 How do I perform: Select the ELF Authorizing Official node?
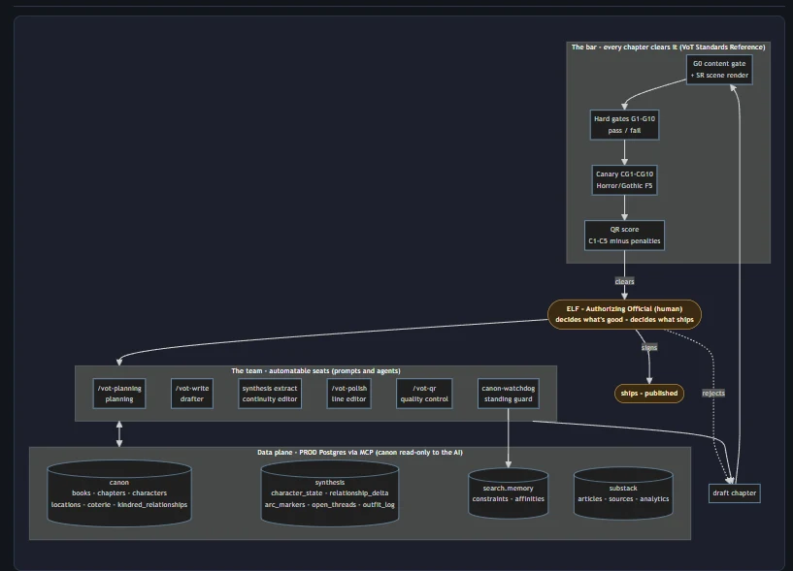(624, 314)
